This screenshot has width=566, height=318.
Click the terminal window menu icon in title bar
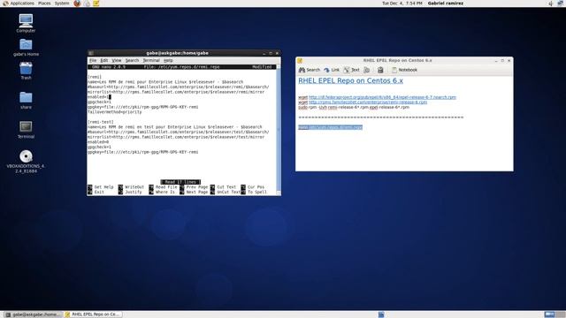[91, 53]
